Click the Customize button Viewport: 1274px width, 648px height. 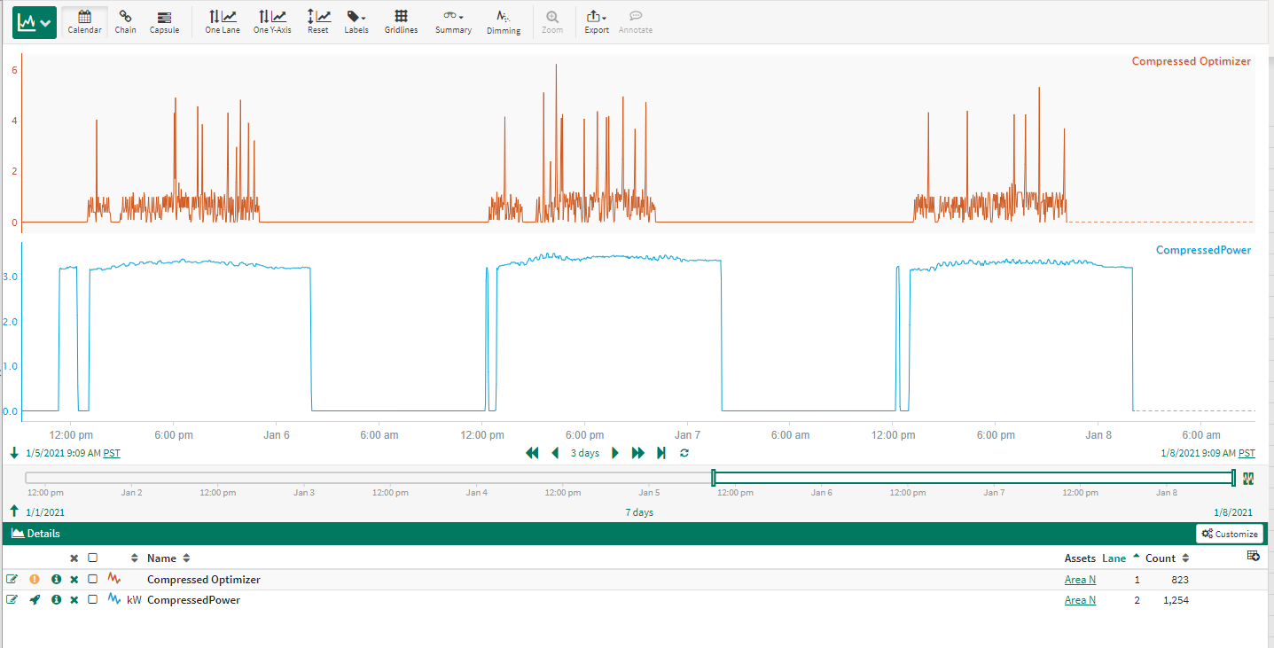1230,534
